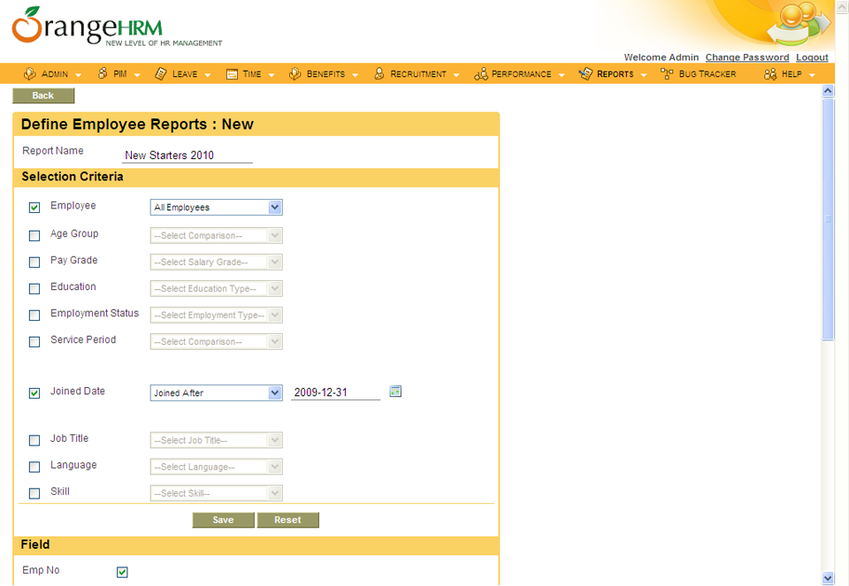
Task: Click the Leave menu icon
Action: pos(161,73)
